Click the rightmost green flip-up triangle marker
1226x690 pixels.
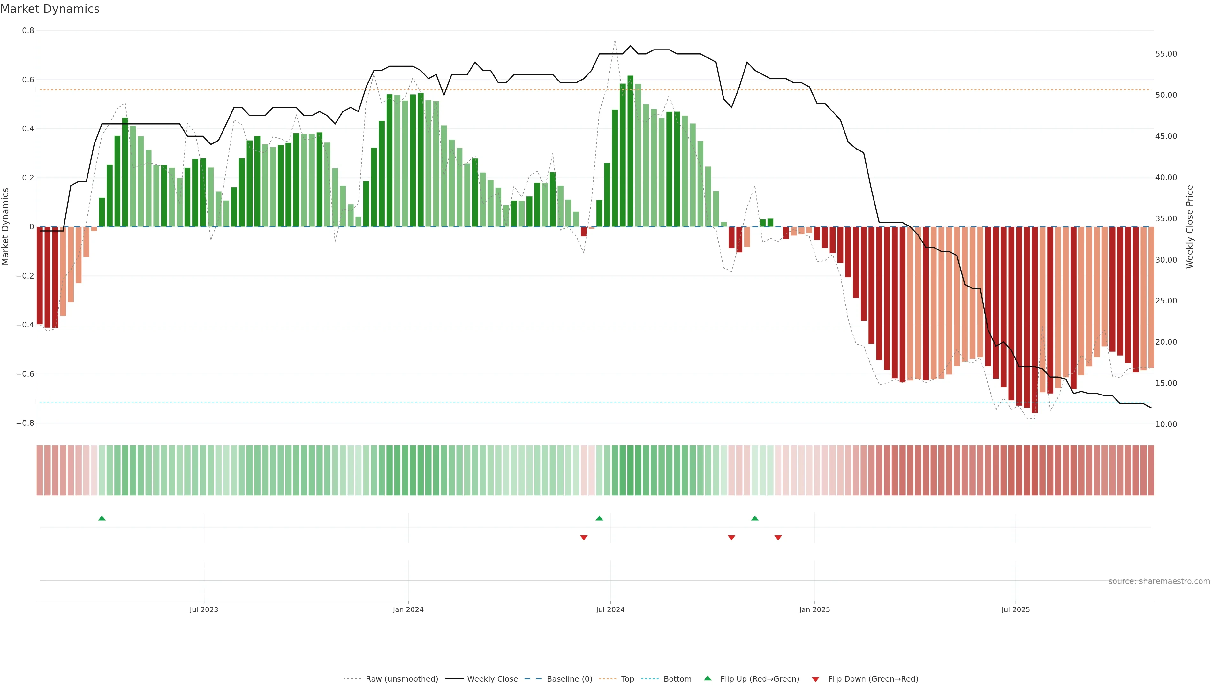tap(755, 518)
